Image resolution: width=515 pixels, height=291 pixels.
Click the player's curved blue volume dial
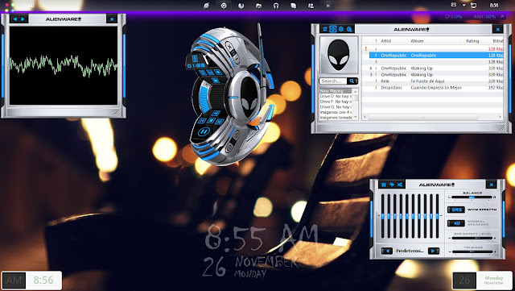[204, 98]
